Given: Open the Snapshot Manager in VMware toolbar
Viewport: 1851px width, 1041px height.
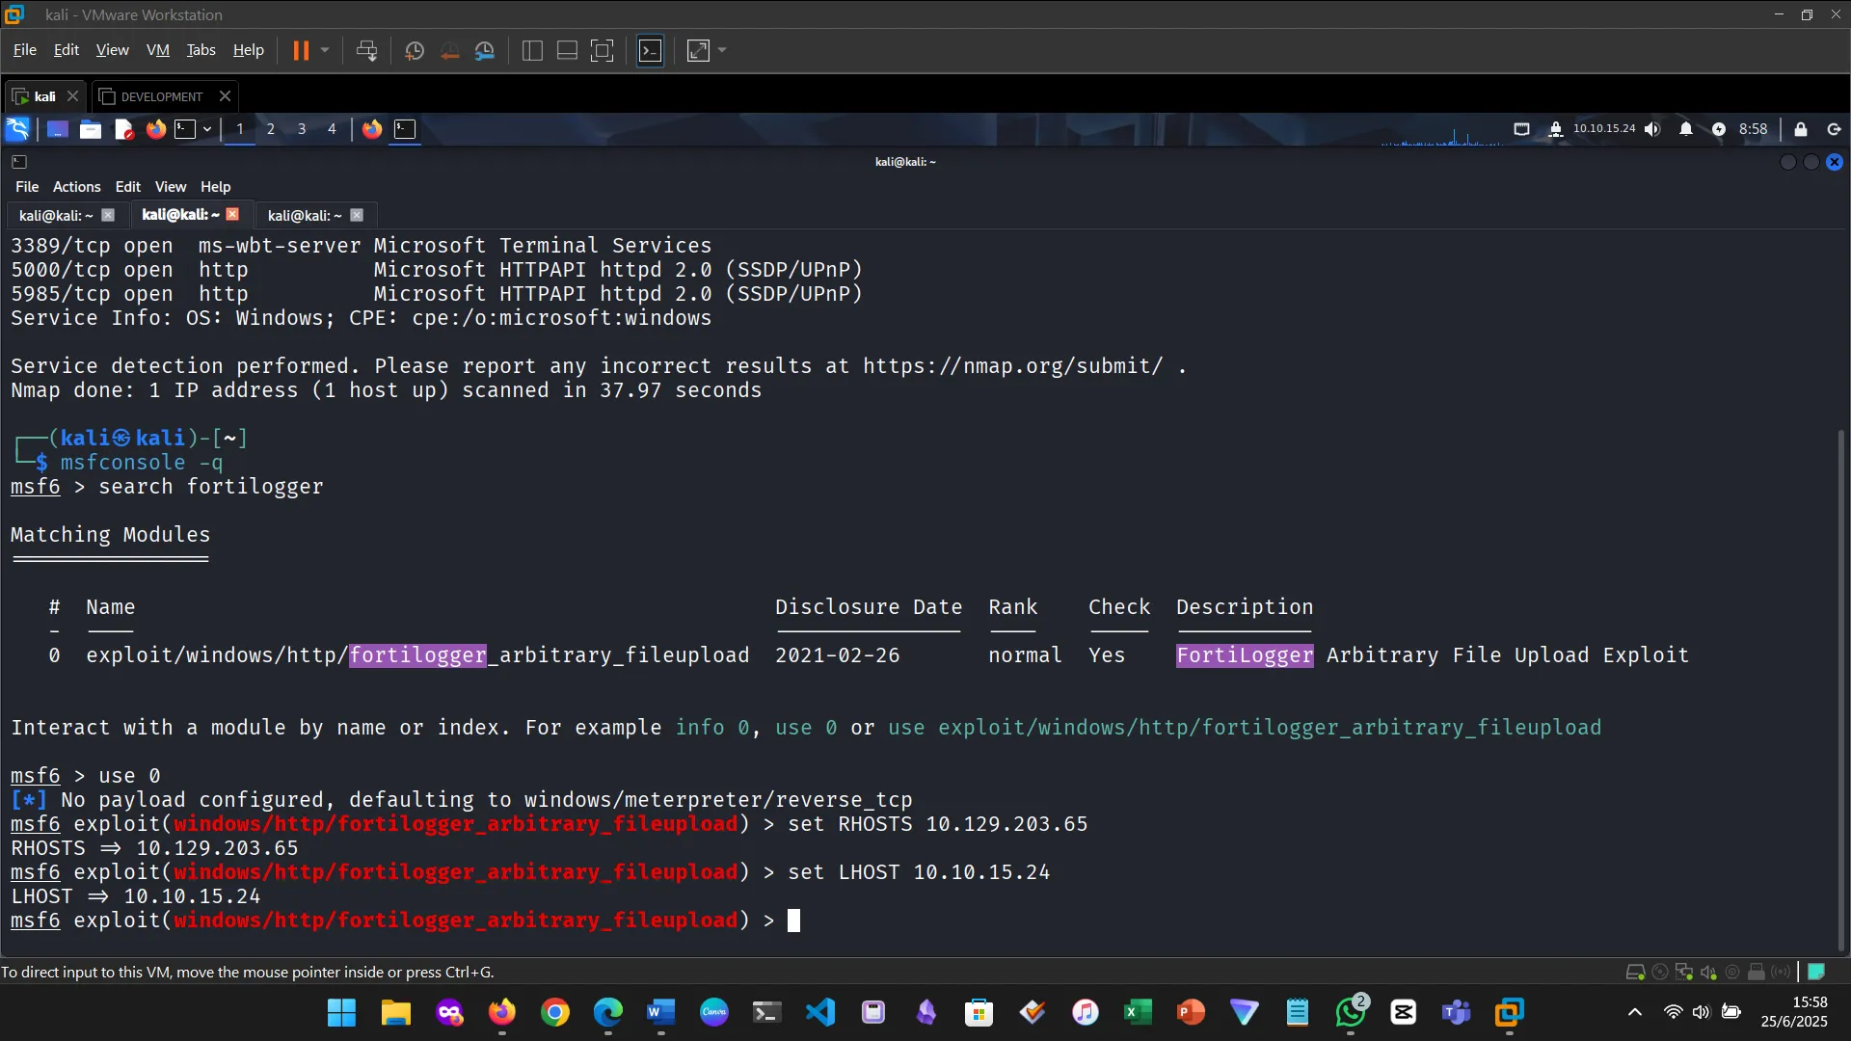Looking at the screenshot, I should (x=485, y=50).
